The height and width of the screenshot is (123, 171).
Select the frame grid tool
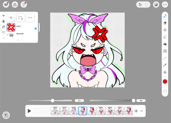click(x=165, y=51)
